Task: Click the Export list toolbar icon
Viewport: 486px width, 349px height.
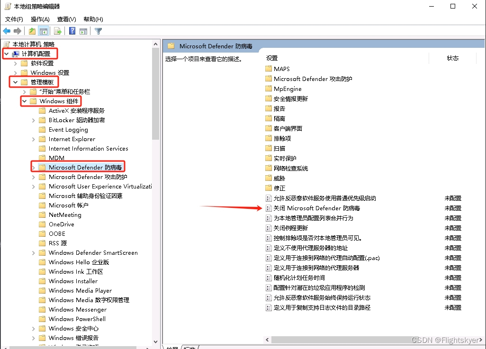Action: click(x=58, y=31)
